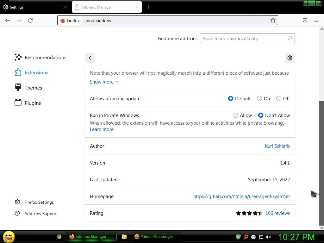The image size is (324, 243).
Task: Click the scroll down arrow of the page
Action: [321, 228]
